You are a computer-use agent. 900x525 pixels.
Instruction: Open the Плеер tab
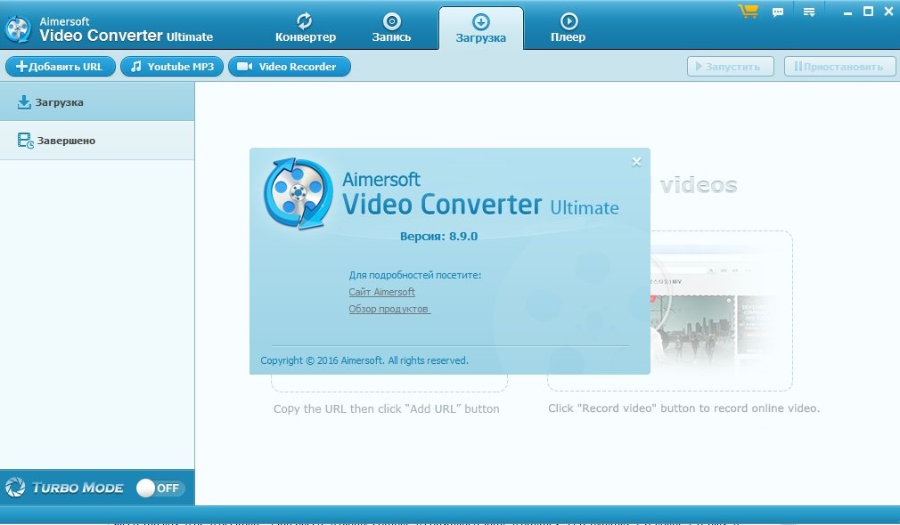coord(569,28)
